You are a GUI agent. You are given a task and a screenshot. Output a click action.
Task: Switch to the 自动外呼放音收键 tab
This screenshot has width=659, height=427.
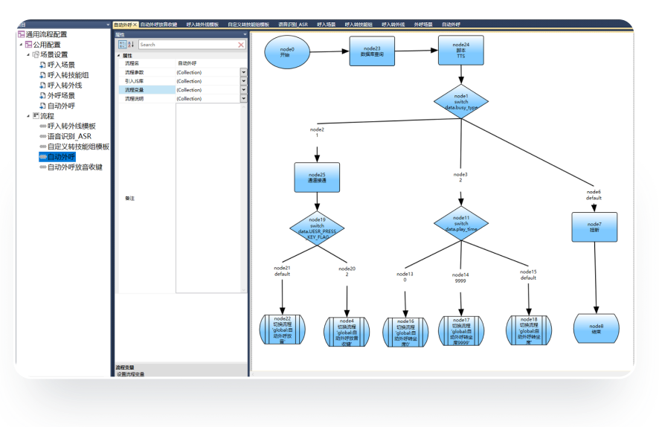(x=158, y=25)
